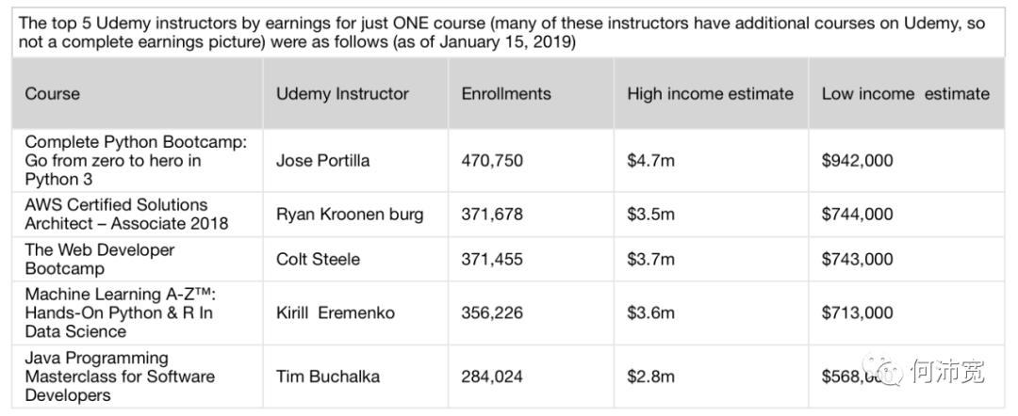Click Java Programming Masterclass course cell
The width and height of the screenshot is (1018, 416).
click(x=120, y=376)
